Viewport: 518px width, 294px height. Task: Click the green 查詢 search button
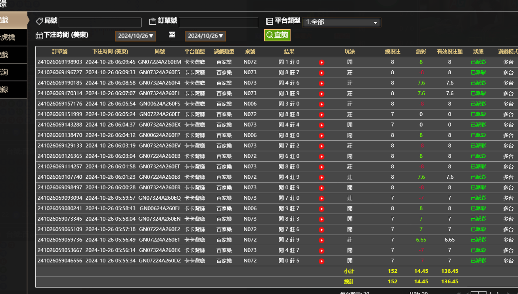(277, 35)
